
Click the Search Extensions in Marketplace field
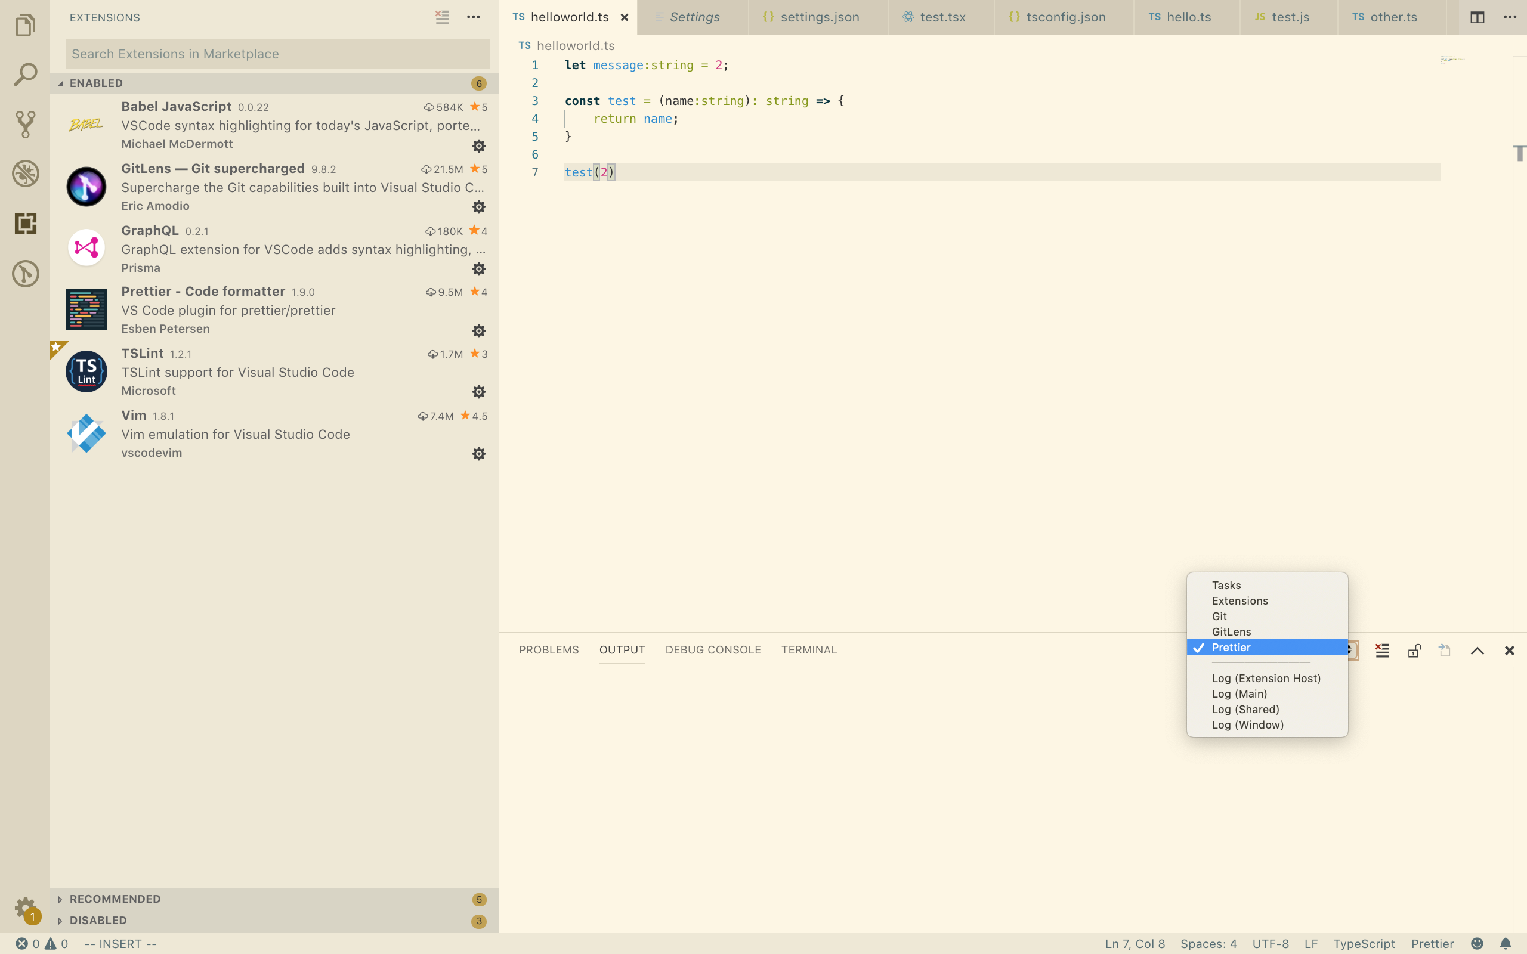(277, 54)
